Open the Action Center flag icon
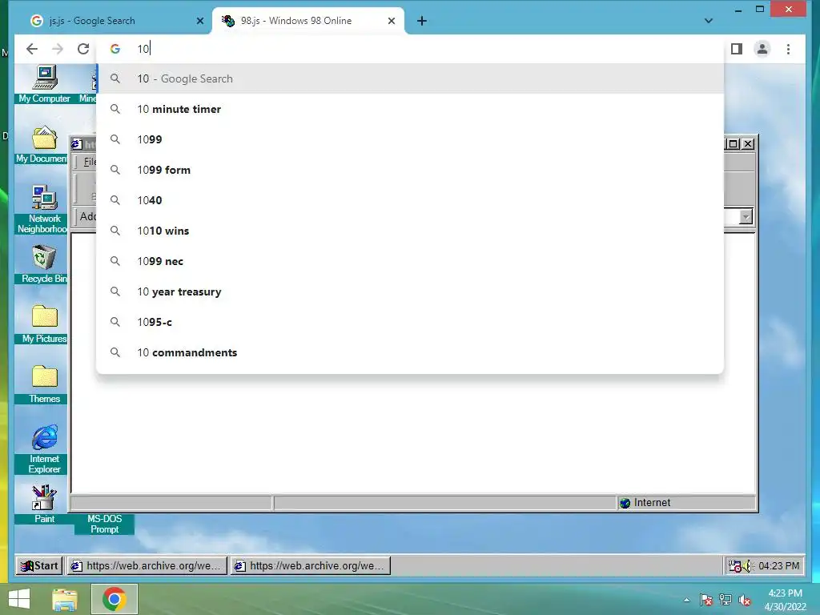This screenshot has width=820, height=615. pos(706,600)
